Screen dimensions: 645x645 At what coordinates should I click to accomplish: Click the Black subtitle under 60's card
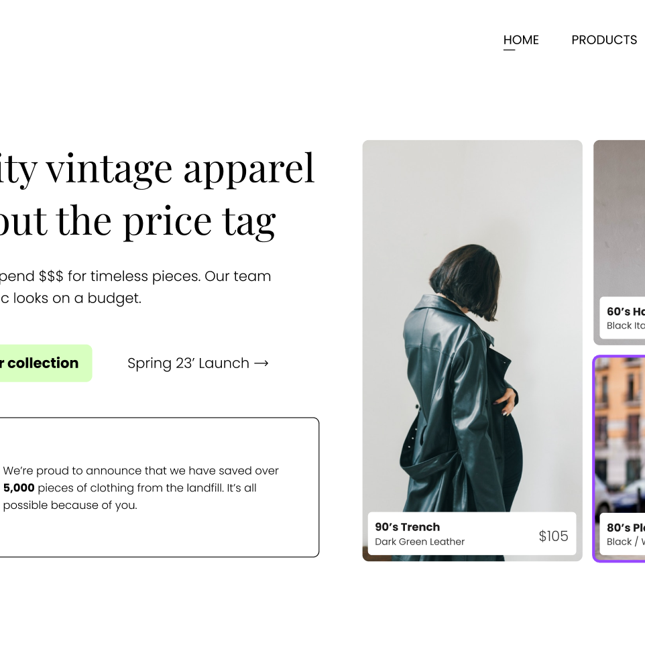626,325
